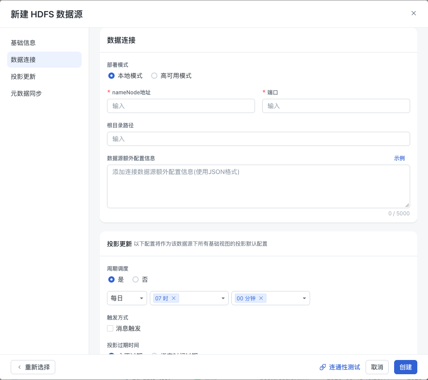428x380 pixels.
Task: Click the 数据源额外配置信息 JSON textarea
Action: point(259,186)
